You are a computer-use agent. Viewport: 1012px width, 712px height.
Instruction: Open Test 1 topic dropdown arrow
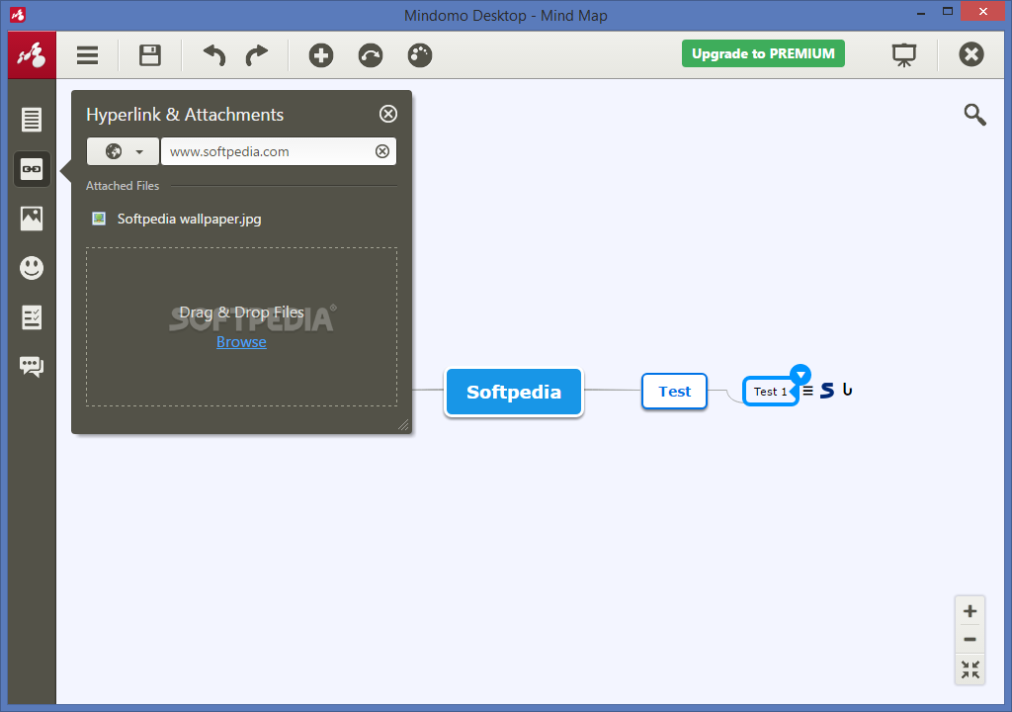[x=801, y=374]
